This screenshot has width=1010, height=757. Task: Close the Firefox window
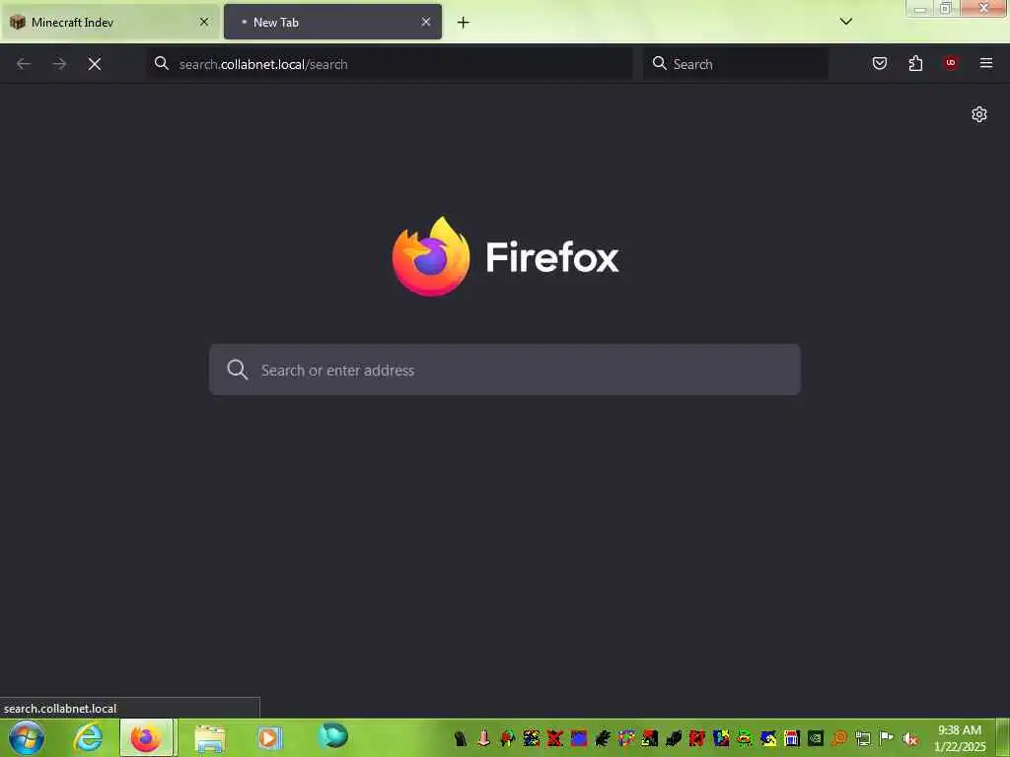click(983, 8)
